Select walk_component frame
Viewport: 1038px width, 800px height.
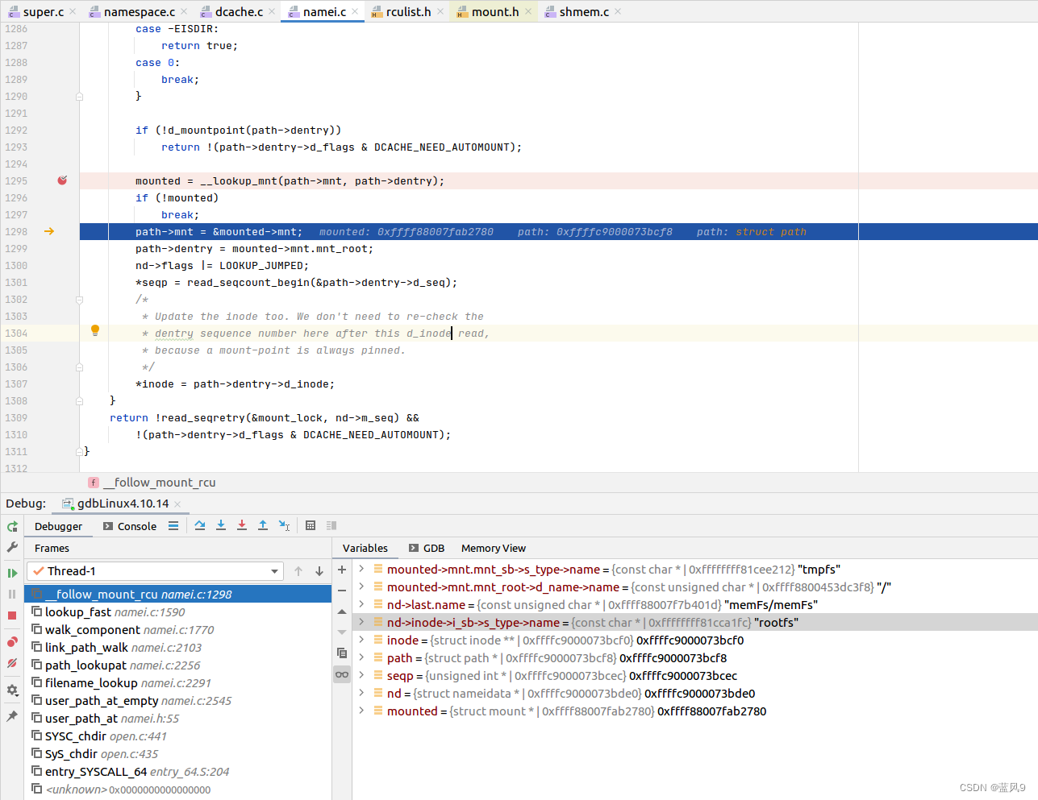tap(178, 629)
